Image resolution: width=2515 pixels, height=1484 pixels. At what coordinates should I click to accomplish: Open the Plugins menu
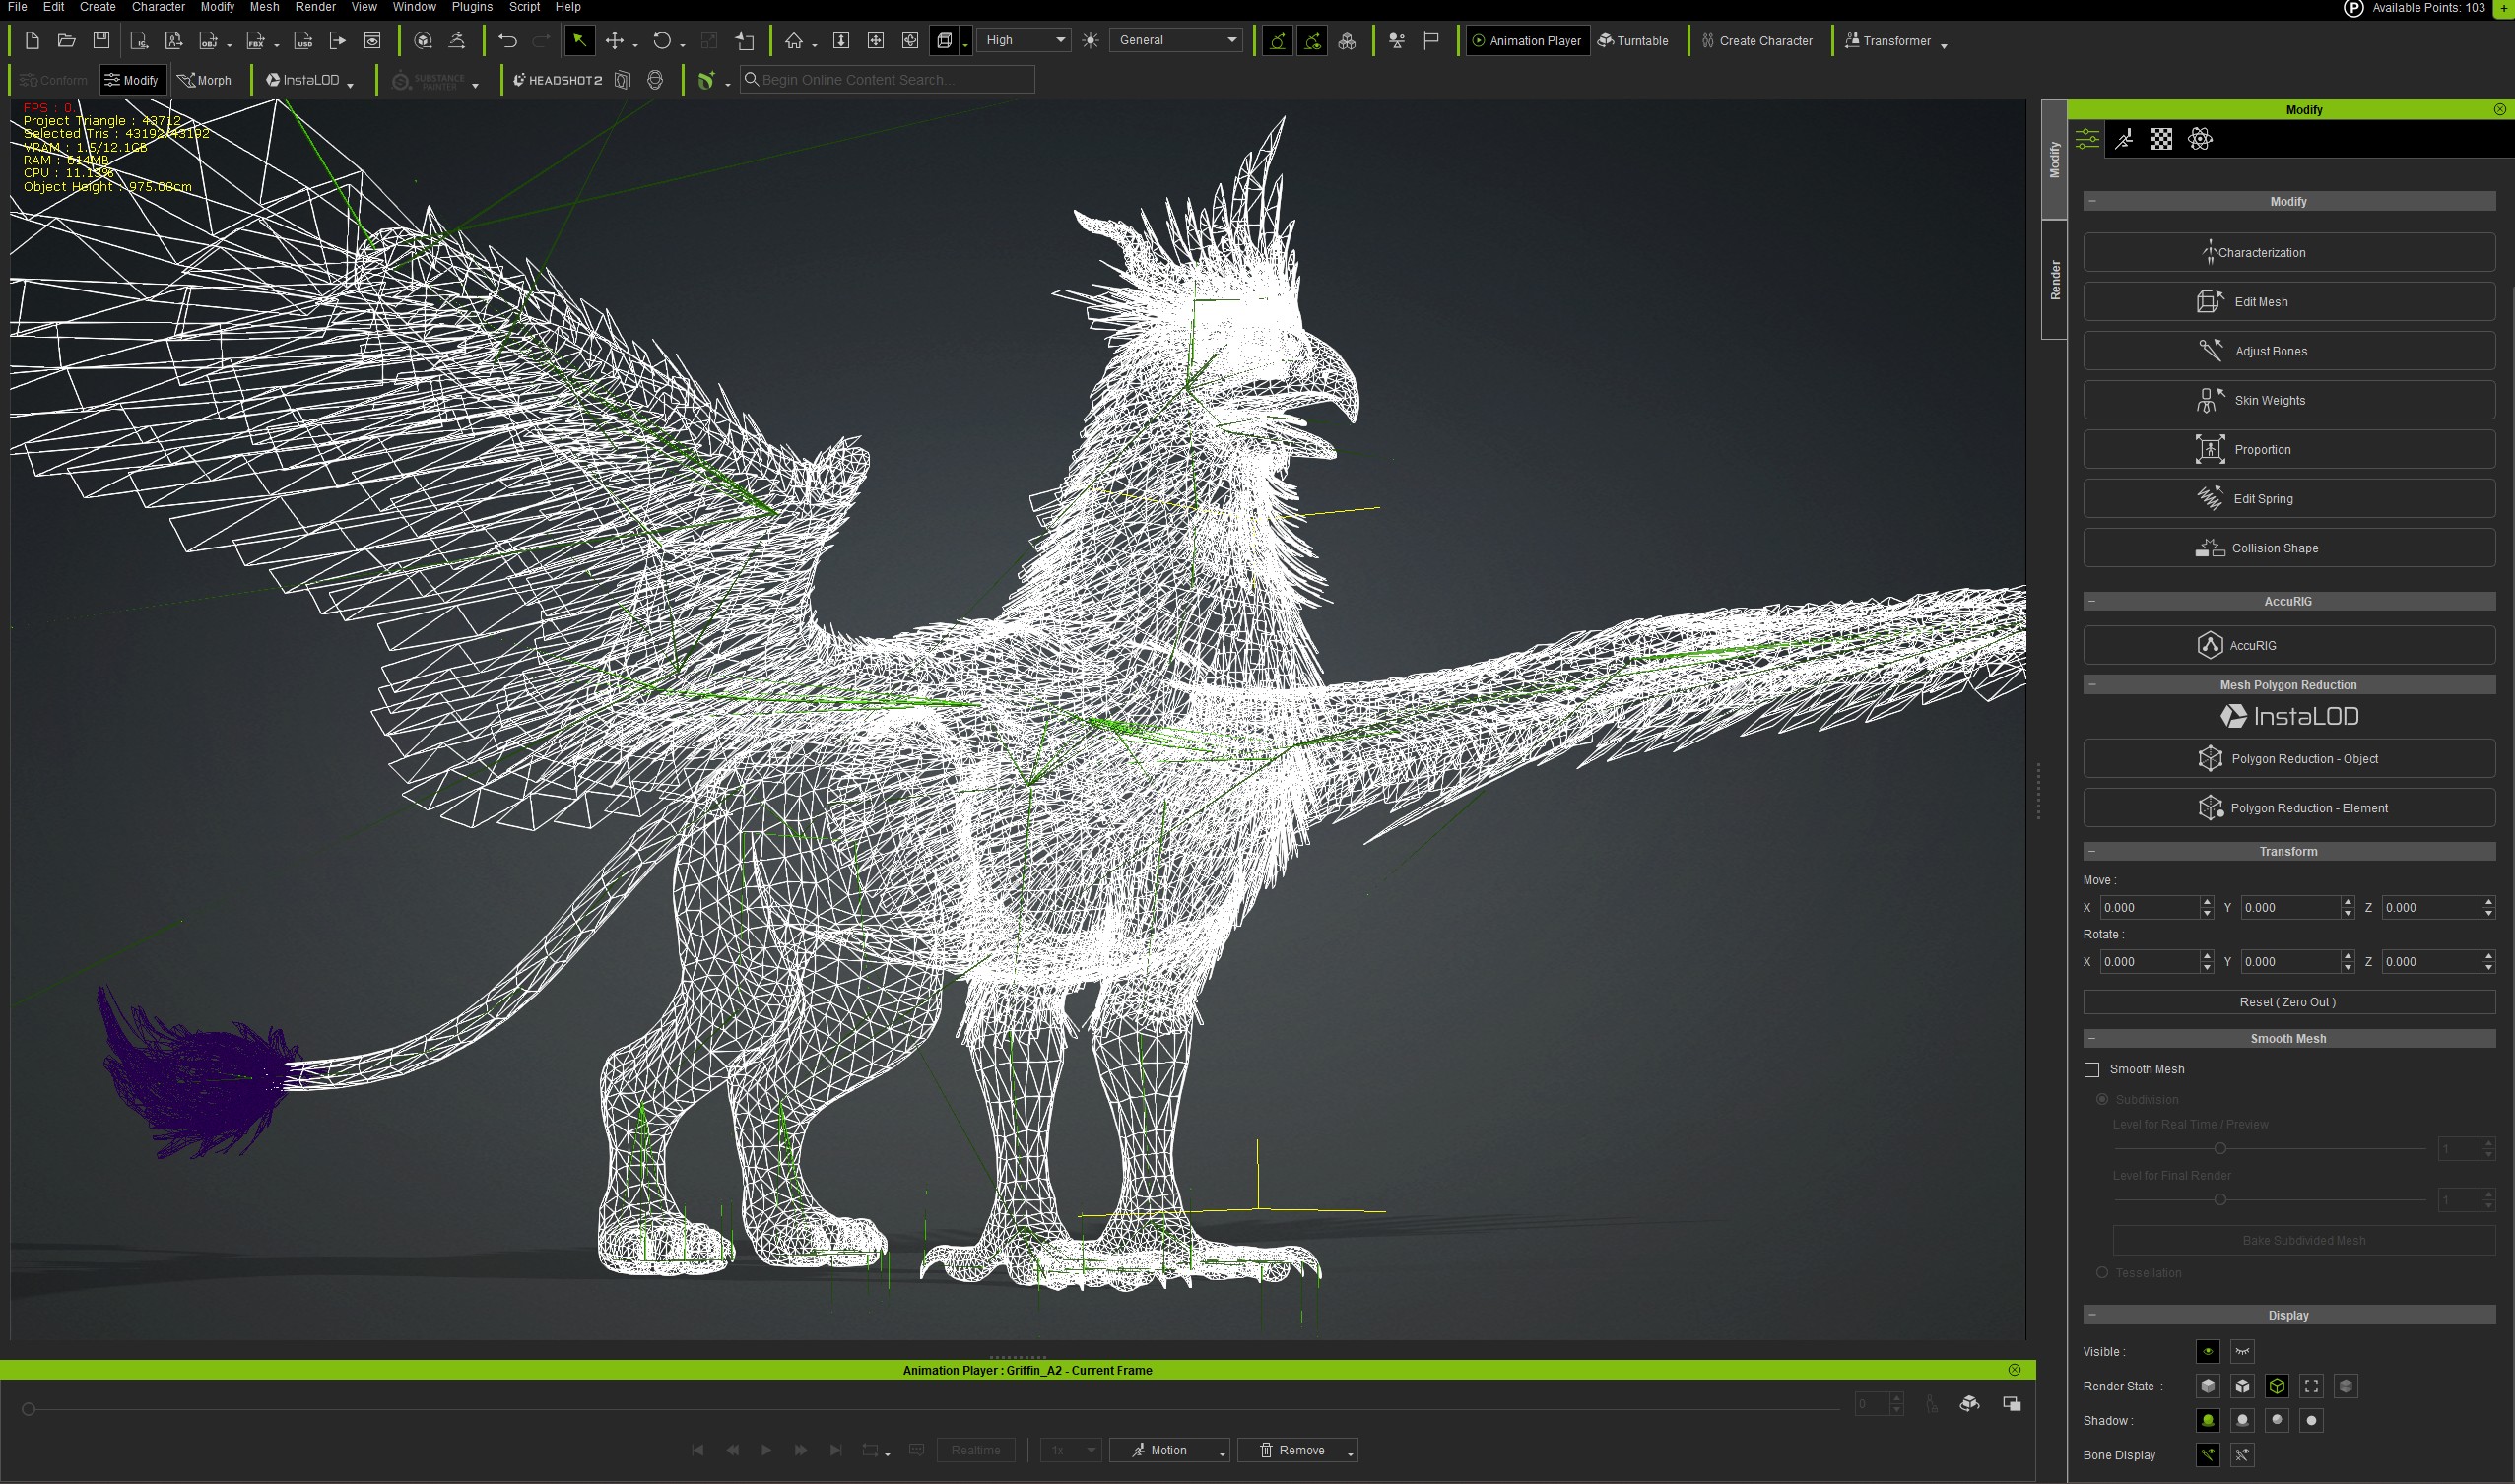click(x=471, y=7)
